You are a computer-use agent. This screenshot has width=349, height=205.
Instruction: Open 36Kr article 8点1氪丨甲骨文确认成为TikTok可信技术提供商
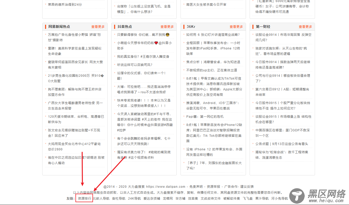tap(214, 87)
